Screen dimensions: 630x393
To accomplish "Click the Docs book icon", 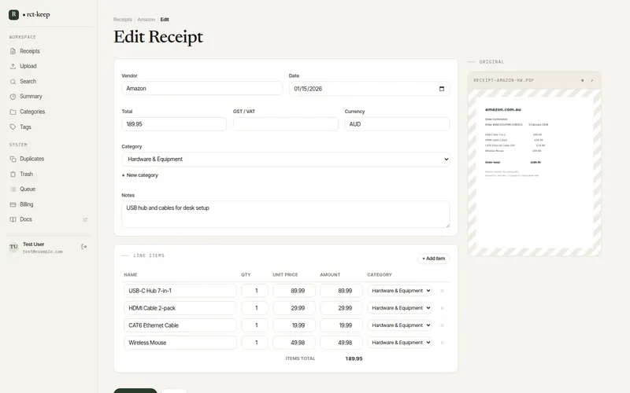I will (x=13, y=219).
